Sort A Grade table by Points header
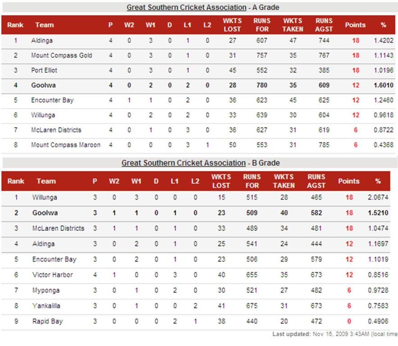This screenshot has width=398, height=346. [x=355, y=25]
